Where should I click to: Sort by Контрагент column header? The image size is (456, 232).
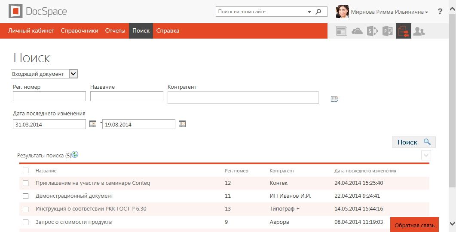coord(282,171)
